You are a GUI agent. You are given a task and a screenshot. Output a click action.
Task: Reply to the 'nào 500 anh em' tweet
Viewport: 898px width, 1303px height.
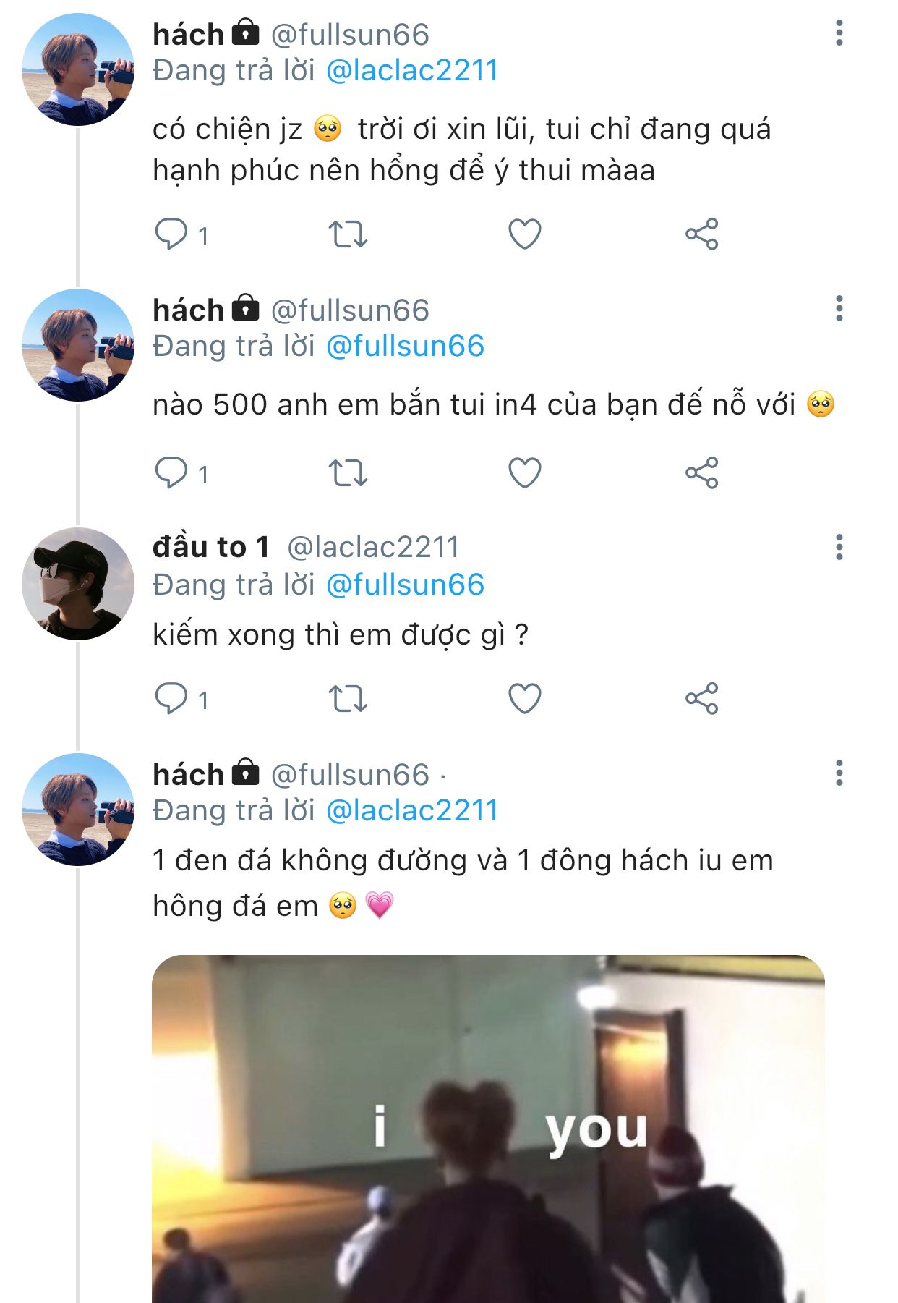pyautogui.click(x=171, y=473)
